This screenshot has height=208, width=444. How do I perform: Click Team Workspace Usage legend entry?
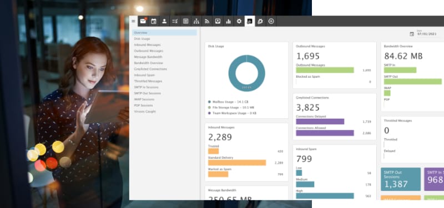tap(232, 113)
